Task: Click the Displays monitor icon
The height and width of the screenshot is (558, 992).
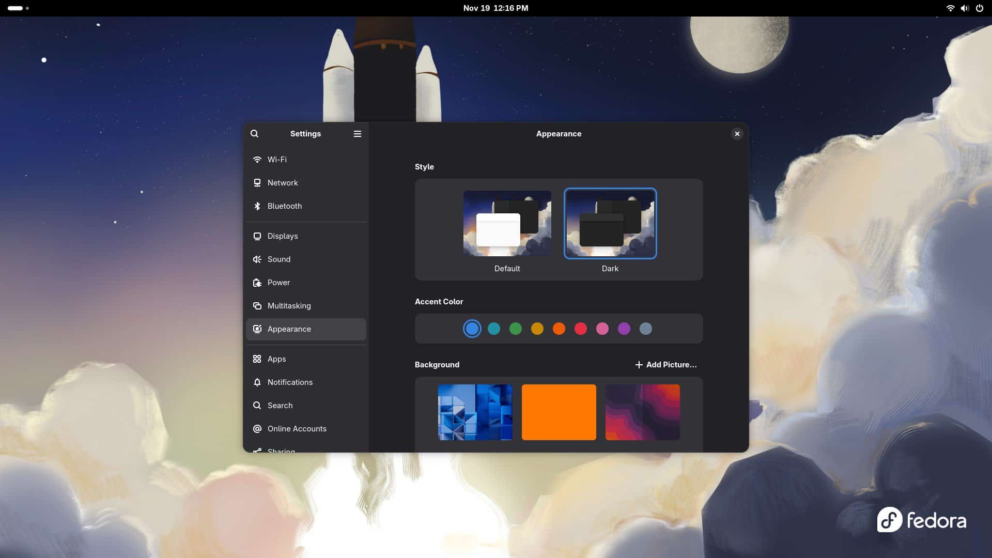Action: click(x=257, y=236)
